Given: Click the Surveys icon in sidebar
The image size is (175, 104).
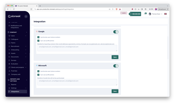Looking at the screenshot, I should click(9, 60).
